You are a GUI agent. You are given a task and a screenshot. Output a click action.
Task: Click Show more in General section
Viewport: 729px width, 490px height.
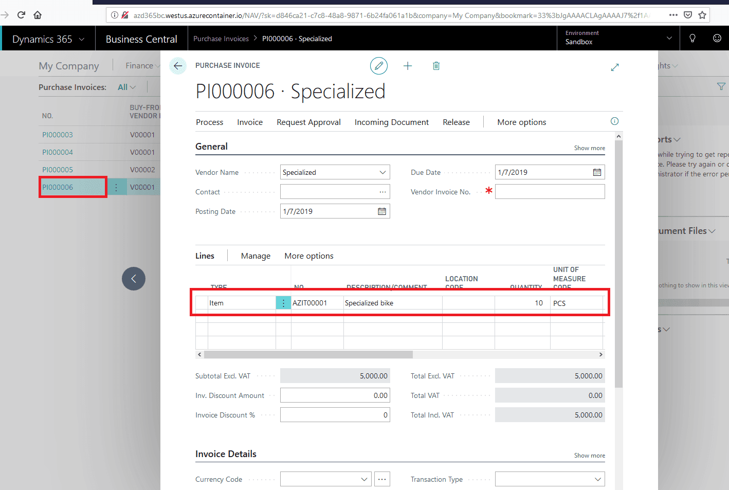590,148
